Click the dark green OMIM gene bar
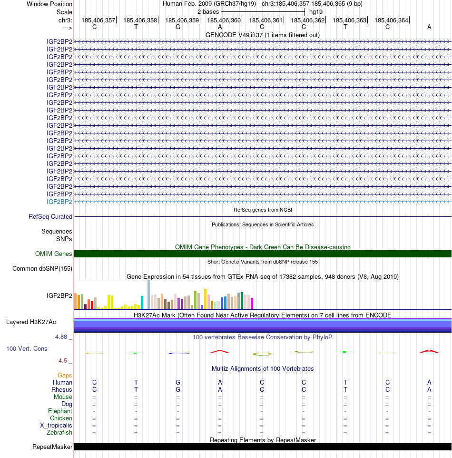This screenshot has height=458, width=452. click(x=263, y=254)
